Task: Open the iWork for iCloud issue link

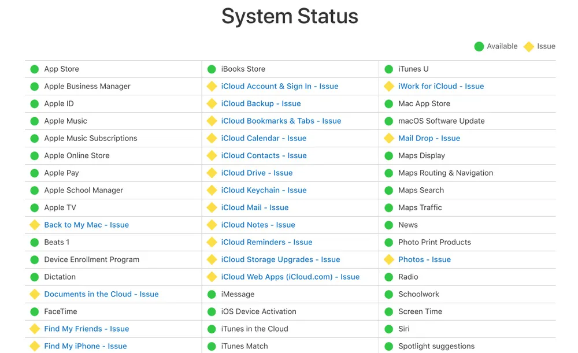Action: pos(441,86)
